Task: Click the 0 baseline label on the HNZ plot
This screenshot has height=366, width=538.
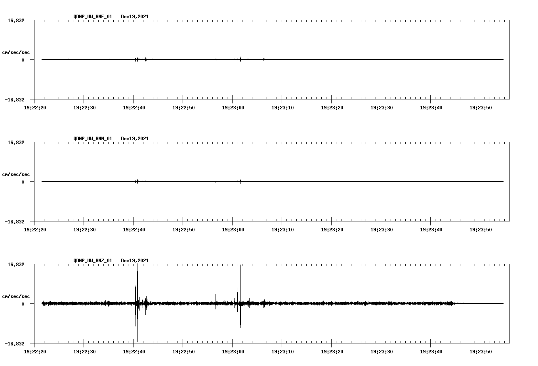Action: (23, 304)
